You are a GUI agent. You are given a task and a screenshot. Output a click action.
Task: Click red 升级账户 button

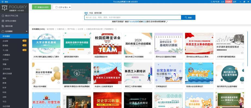229,2
